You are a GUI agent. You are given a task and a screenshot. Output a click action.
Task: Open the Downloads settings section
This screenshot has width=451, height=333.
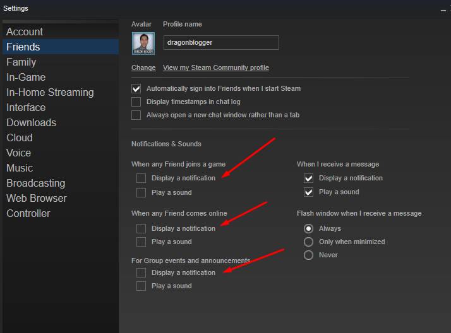(x=61, y=122)
